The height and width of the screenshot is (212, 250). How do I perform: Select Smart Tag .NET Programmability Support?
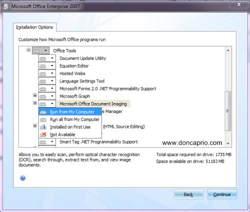98,142
